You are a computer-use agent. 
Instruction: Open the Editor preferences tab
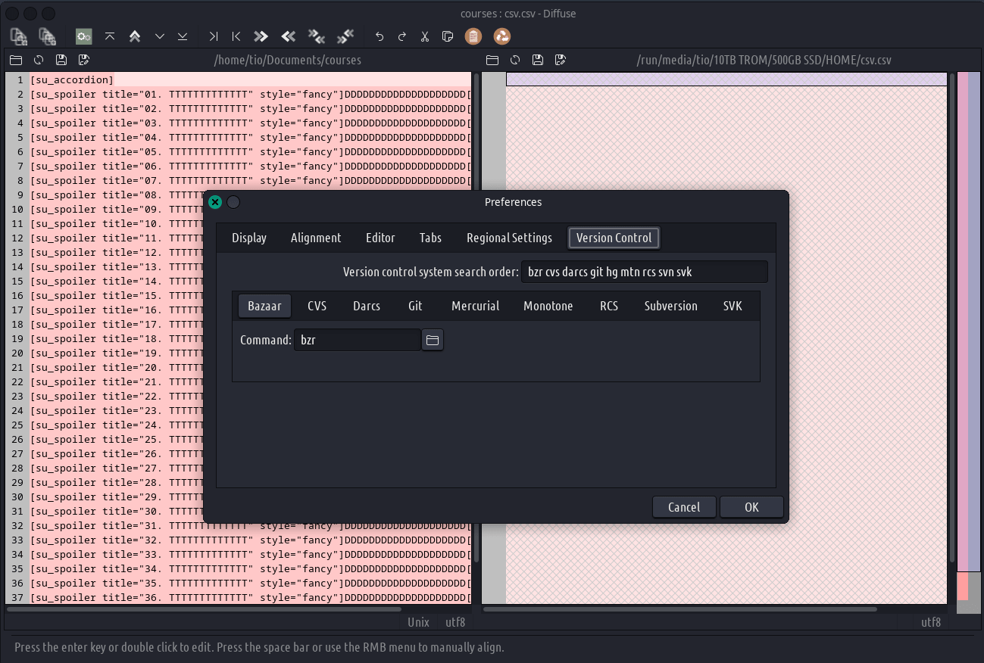coord(380,238)
